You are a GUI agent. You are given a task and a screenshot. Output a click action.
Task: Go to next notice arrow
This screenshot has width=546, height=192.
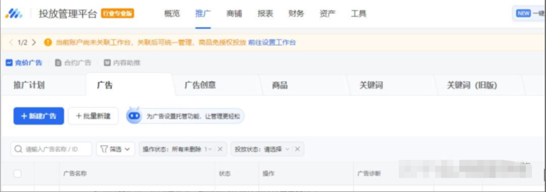point(34,43)
